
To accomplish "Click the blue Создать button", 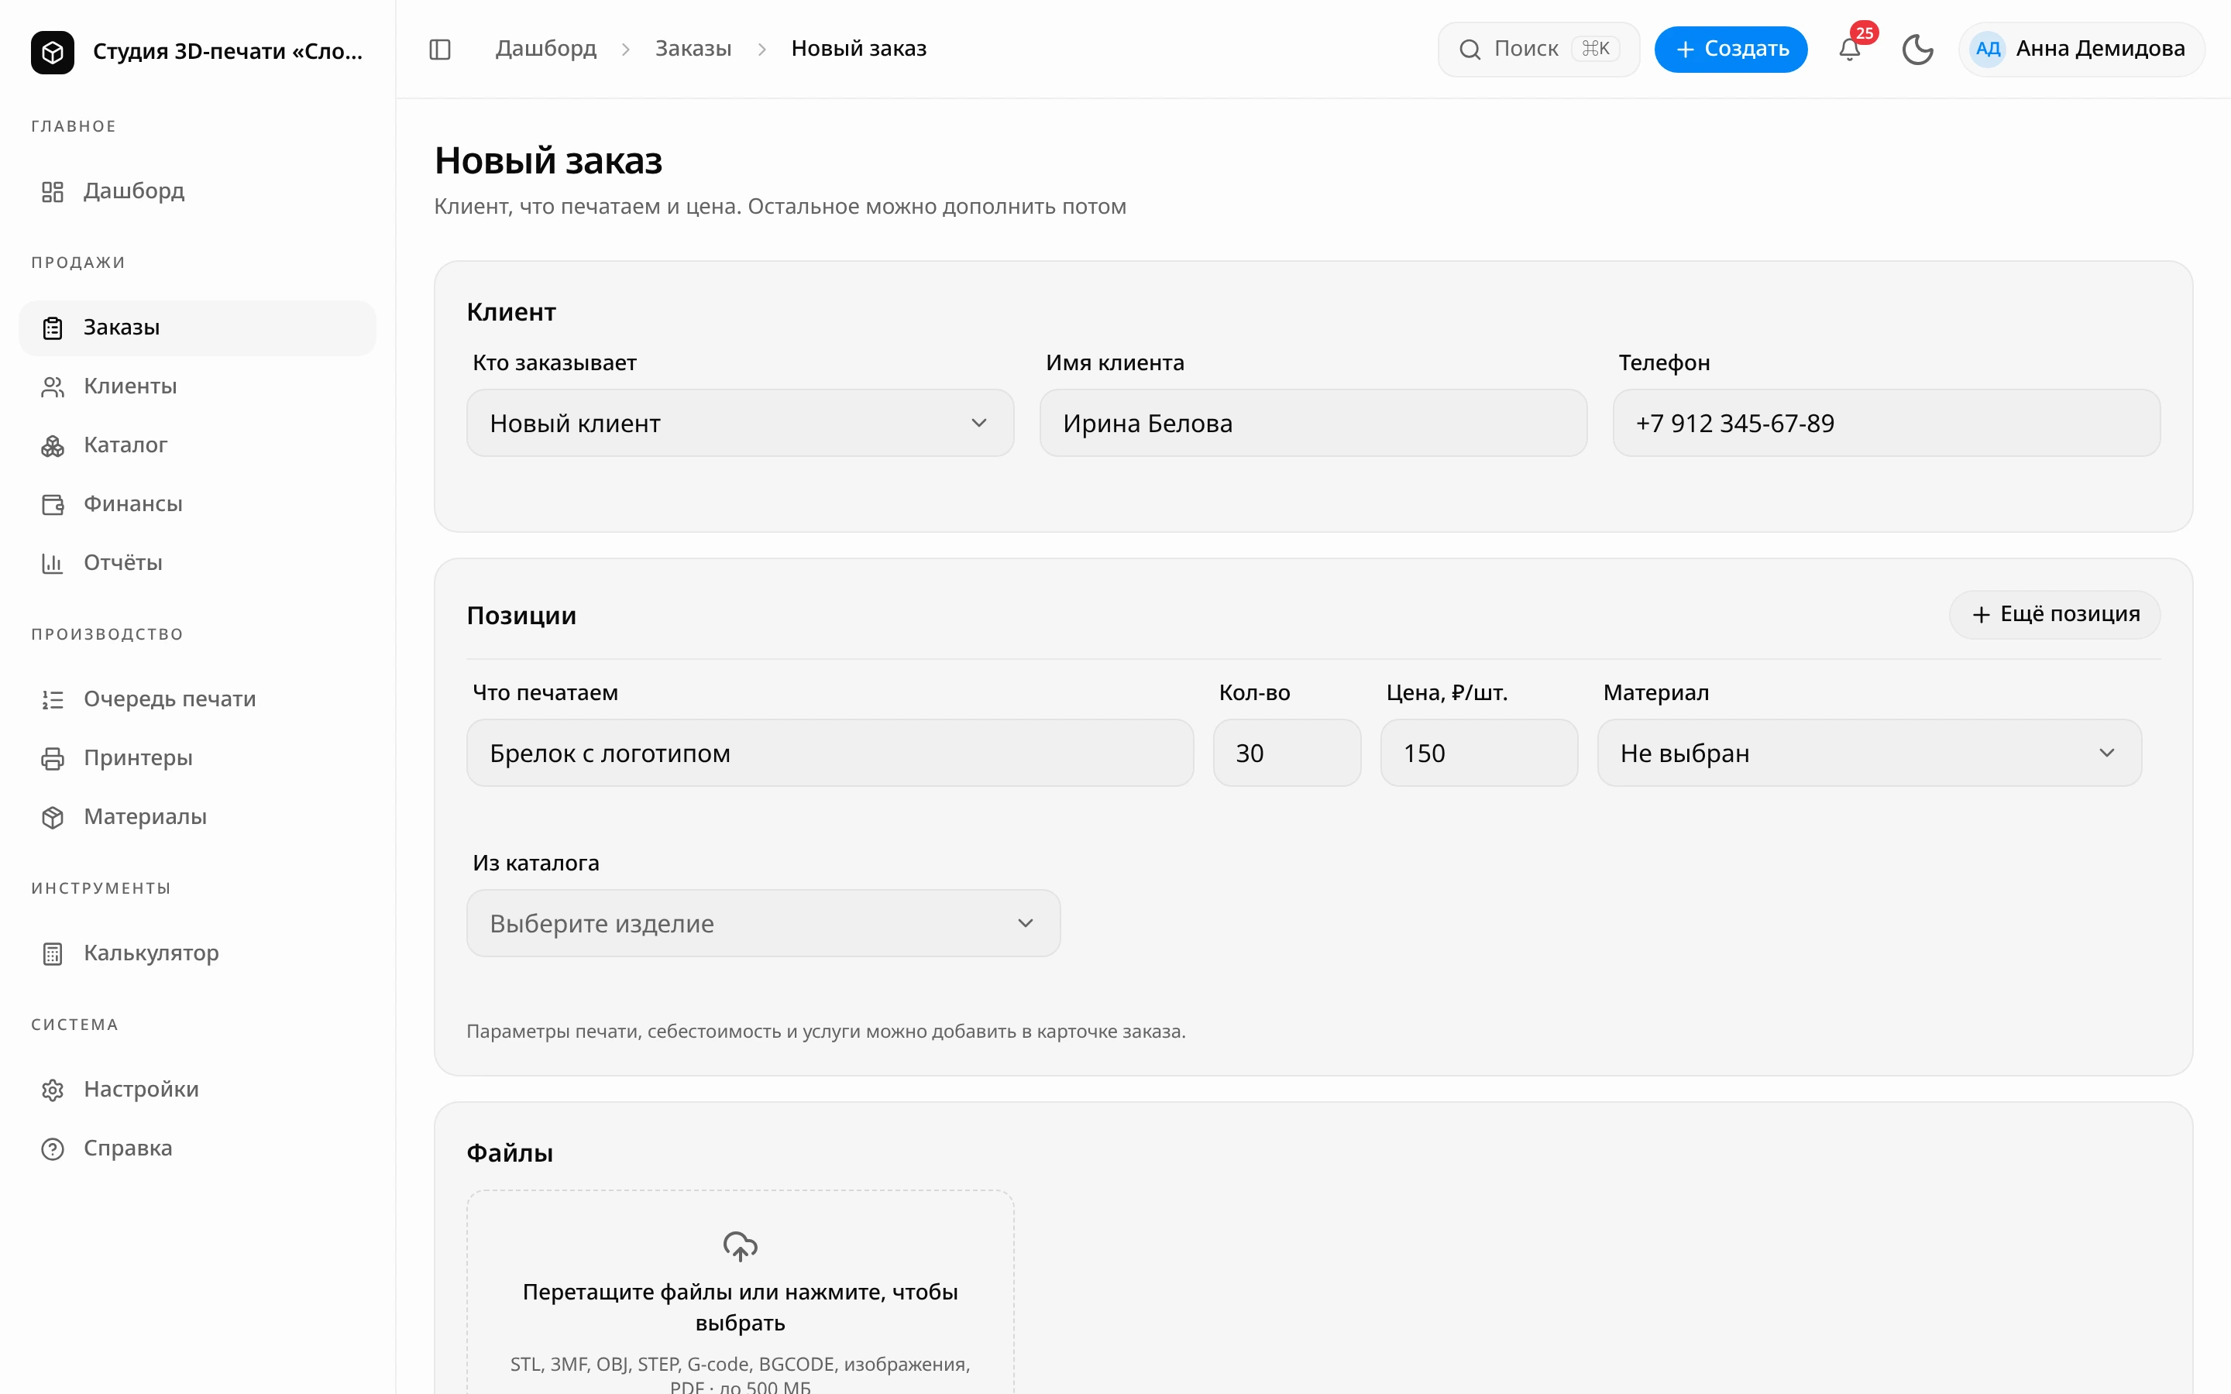I will [x=1731, y=49].
